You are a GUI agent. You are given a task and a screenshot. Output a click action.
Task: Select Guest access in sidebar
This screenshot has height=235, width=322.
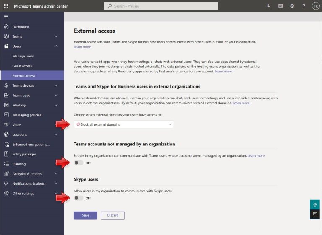pos(32,66)
